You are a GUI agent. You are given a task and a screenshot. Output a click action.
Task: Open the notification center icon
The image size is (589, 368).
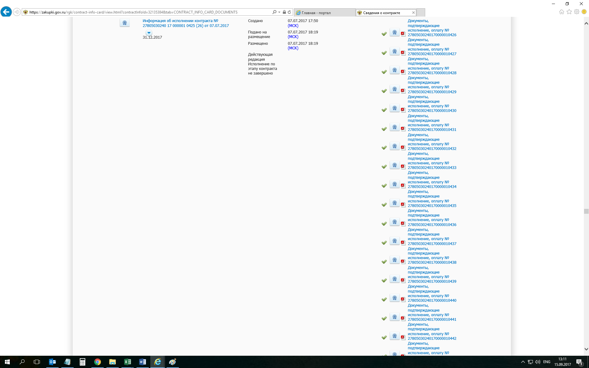click(x=579, y=362)
